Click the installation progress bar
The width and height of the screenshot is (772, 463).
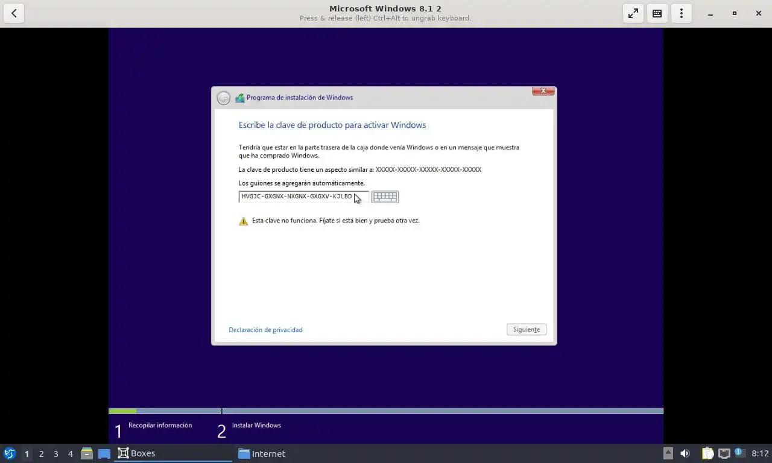pos(386,411)
